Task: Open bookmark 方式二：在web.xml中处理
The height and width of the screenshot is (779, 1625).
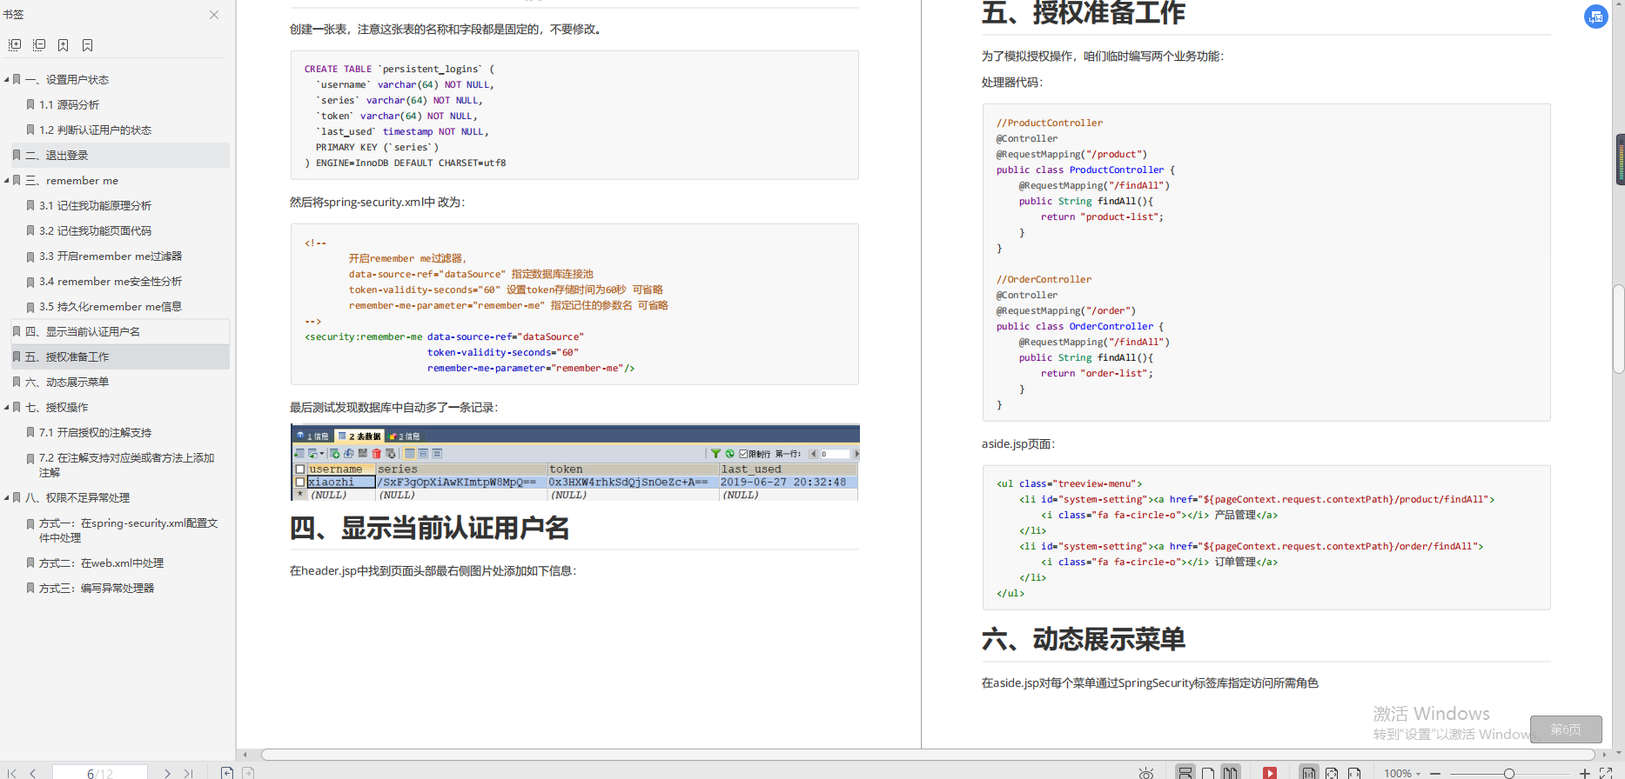Action: [x=101, y=563]
